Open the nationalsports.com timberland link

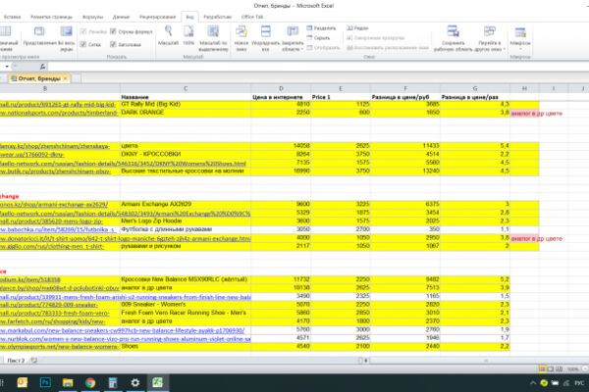[59, 113]
